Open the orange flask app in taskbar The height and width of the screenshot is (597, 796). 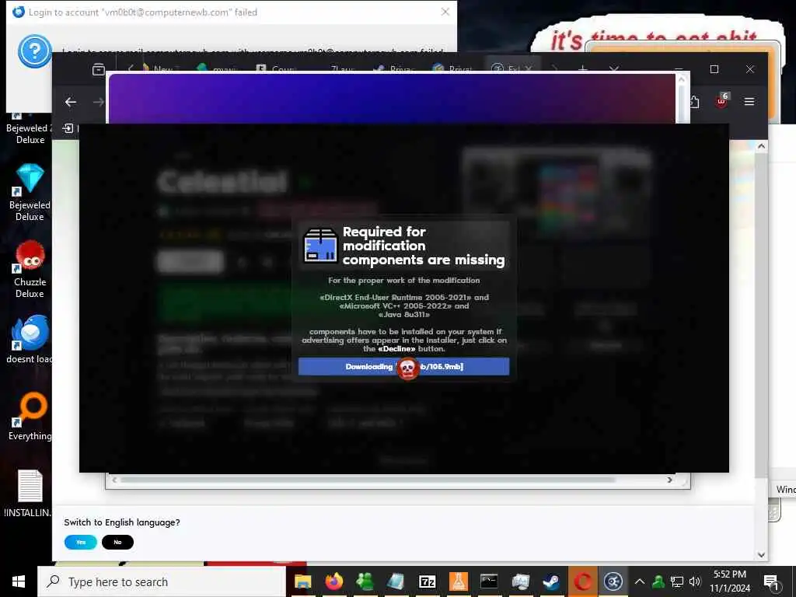tap(458, 581)
